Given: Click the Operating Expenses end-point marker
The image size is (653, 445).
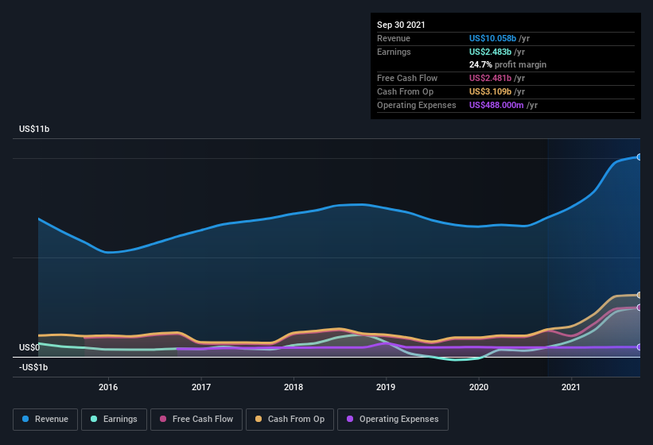Looking at the screenshot, I should pyautogui.click(x=639, y=347).
